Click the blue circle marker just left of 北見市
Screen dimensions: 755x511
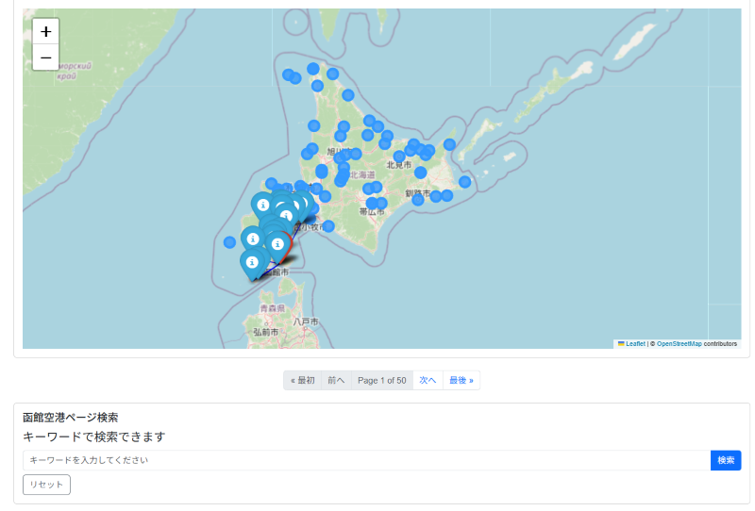coord(399,157)
